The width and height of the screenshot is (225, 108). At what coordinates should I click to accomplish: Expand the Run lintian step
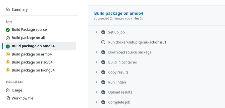(96, 82)
